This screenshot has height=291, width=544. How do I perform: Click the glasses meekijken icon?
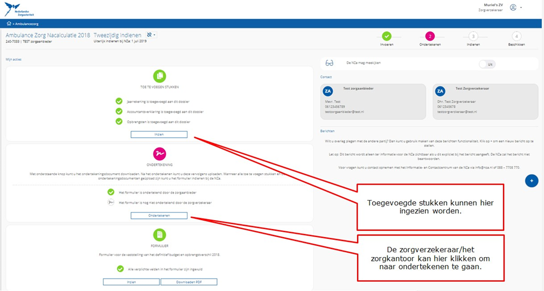point(329,63)
